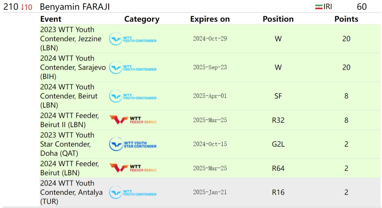Click the Category column header
382x208 pixels.
(x=142, y=19)
